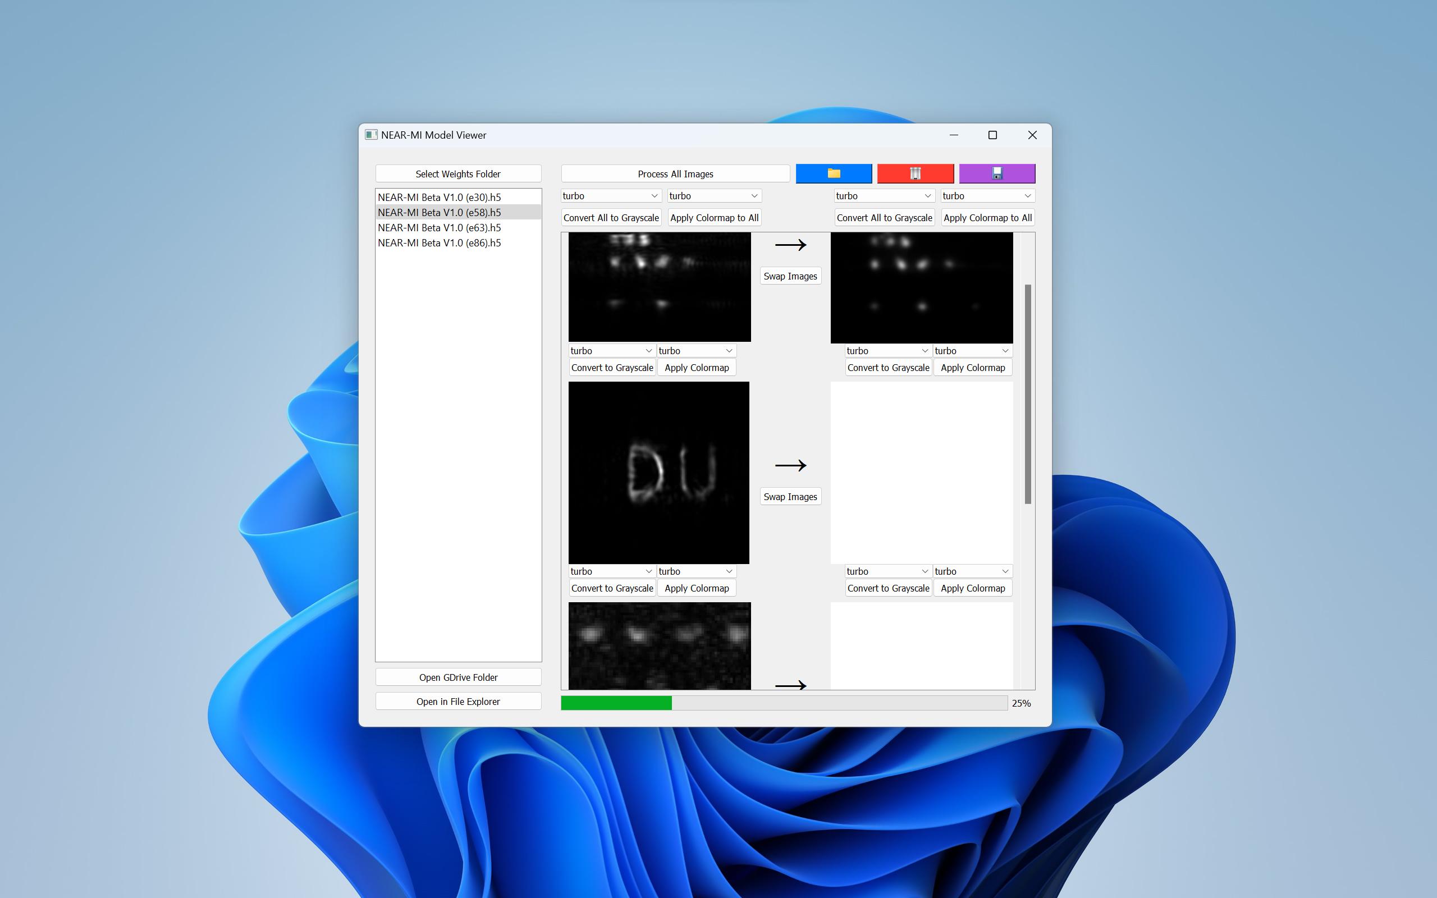
Task: Apply Colormap to All in the right column
Action: point(987,217)
